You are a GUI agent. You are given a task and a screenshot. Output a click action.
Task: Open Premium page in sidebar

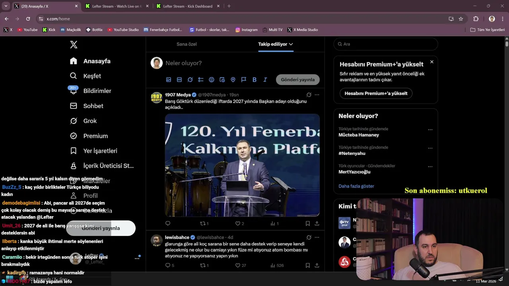tap(89, 136)
